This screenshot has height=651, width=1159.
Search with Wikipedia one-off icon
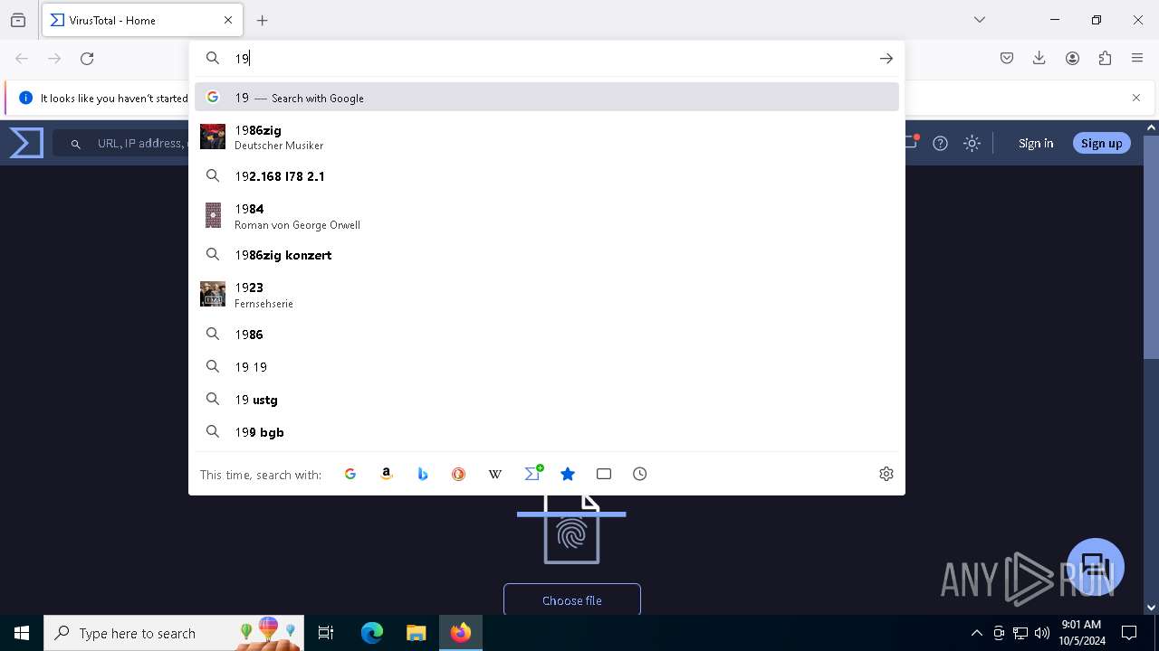(495, 474)
